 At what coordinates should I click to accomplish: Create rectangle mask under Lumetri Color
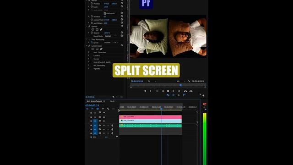(x=97, y=49)
